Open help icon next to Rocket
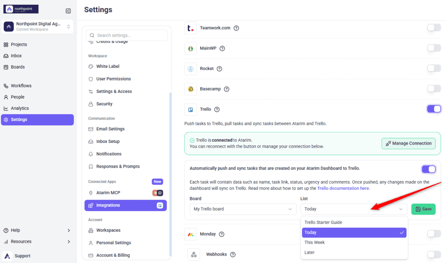446x263 pixels. [x=220, y=69]
